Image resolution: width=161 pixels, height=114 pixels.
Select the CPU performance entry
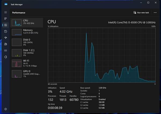click(x=27, y=22)
